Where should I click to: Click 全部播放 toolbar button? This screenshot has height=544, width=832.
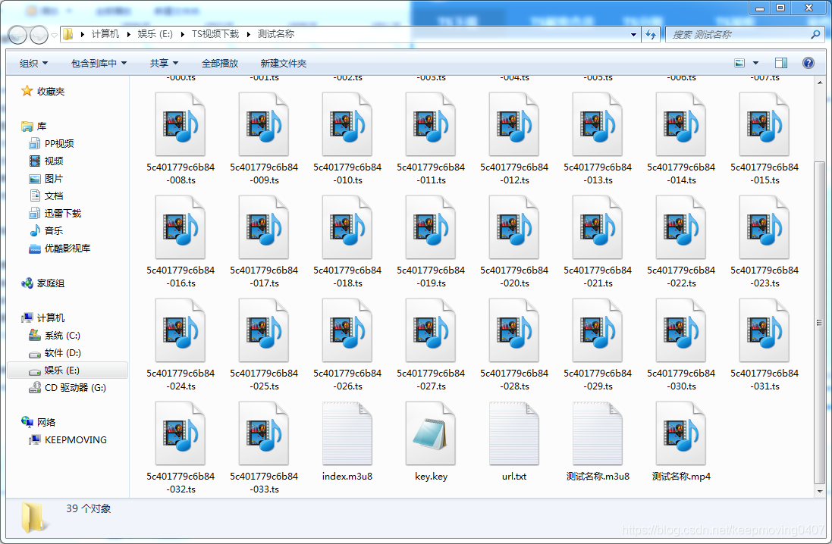[x=220, y=63]
